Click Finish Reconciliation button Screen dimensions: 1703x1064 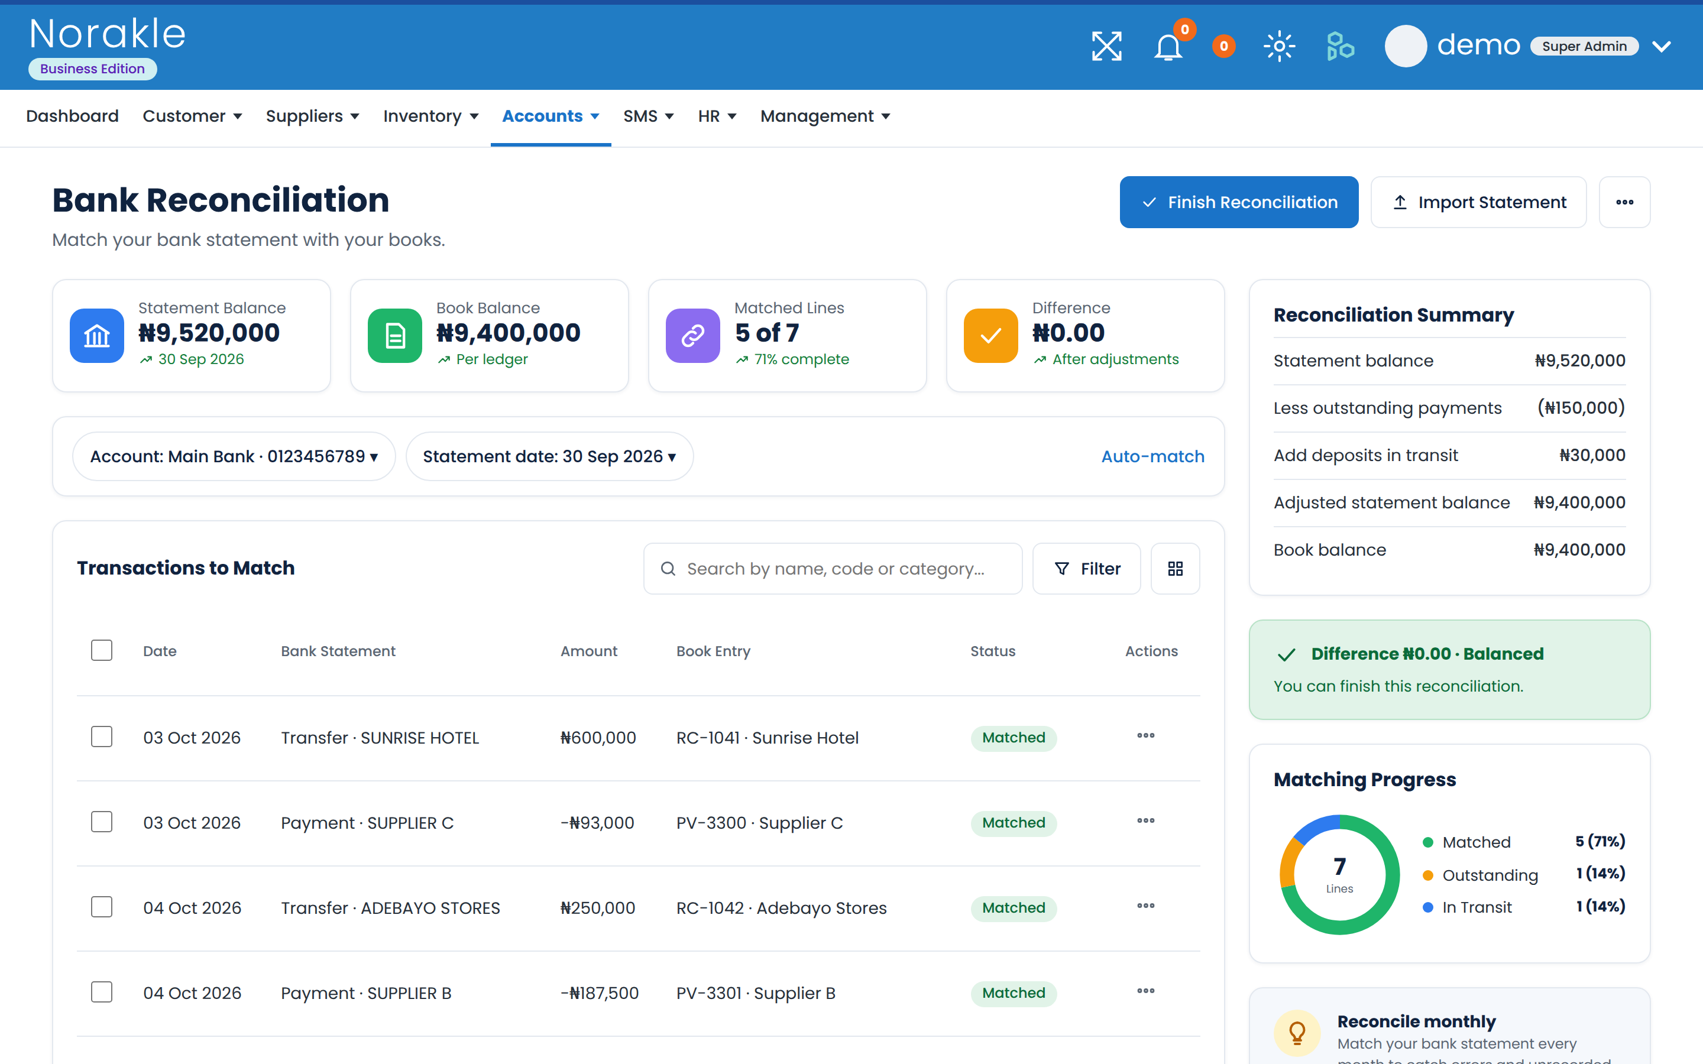click(1239, 202)
